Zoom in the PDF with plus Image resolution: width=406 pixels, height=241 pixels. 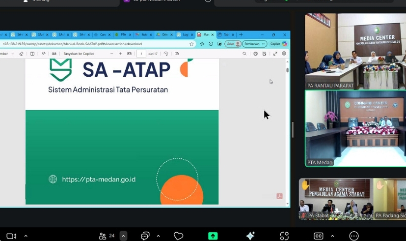(x=120, y=54)
